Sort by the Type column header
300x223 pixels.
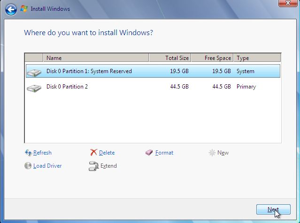point(256,58)
